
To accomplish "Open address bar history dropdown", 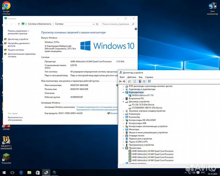I will point(94,24).
